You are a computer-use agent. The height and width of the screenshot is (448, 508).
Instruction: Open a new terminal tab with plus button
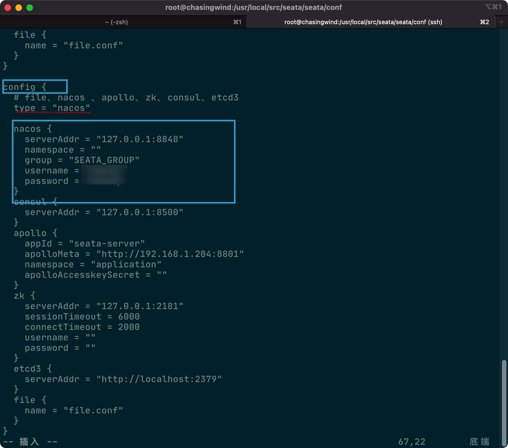pyautogui.click(x=501, y=22)
